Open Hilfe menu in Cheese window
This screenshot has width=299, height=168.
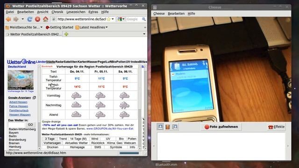tap(191, 14)
